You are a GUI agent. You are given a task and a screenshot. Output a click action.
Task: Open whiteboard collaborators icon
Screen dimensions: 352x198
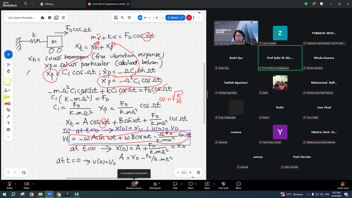click(116, 18)
